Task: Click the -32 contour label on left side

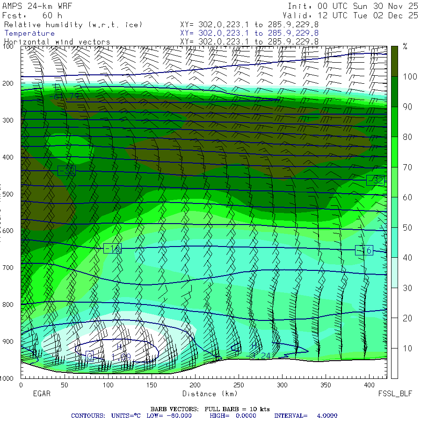Action: click(66, 171)
